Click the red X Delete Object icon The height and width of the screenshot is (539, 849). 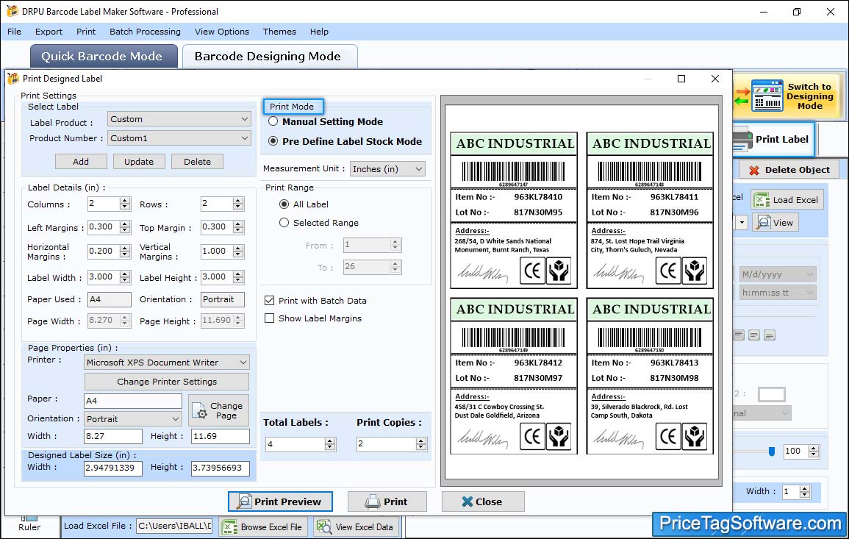click(x=753, y=170)
